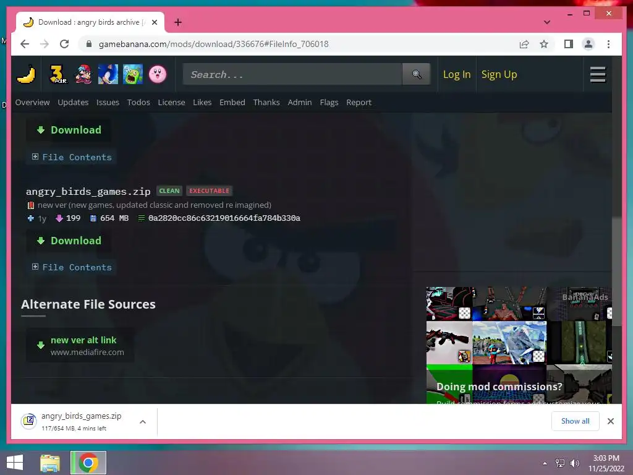Screen dimensions: 633x475
Task: Click the 199 downloads count
Action: pos(73,218)
